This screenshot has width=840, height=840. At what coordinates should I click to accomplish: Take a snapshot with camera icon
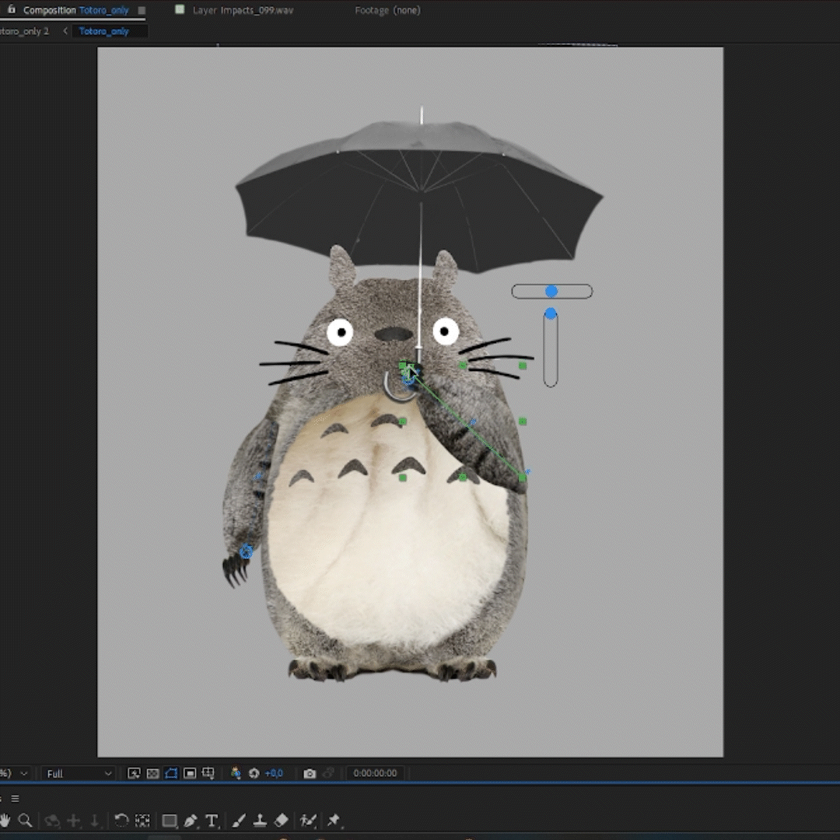coord(310,773)
